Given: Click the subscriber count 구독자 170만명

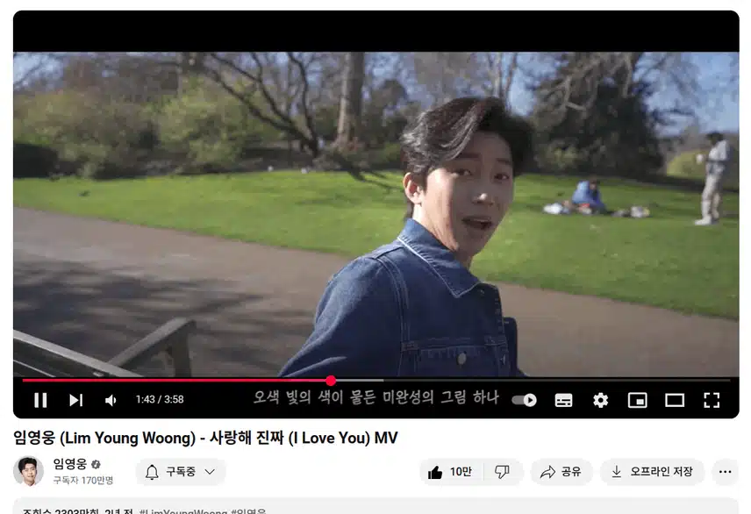Looking at the screenshot, I should (82, 480).
